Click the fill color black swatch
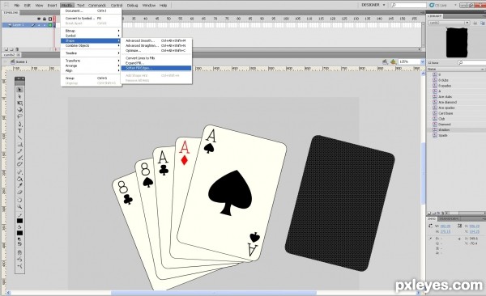Viewport: 486px width, 296px height. point(19,233)
